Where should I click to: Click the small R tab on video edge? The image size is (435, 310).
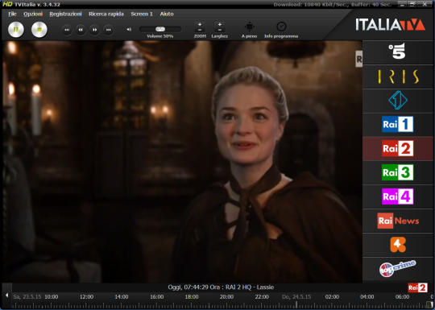coord(359,59)
